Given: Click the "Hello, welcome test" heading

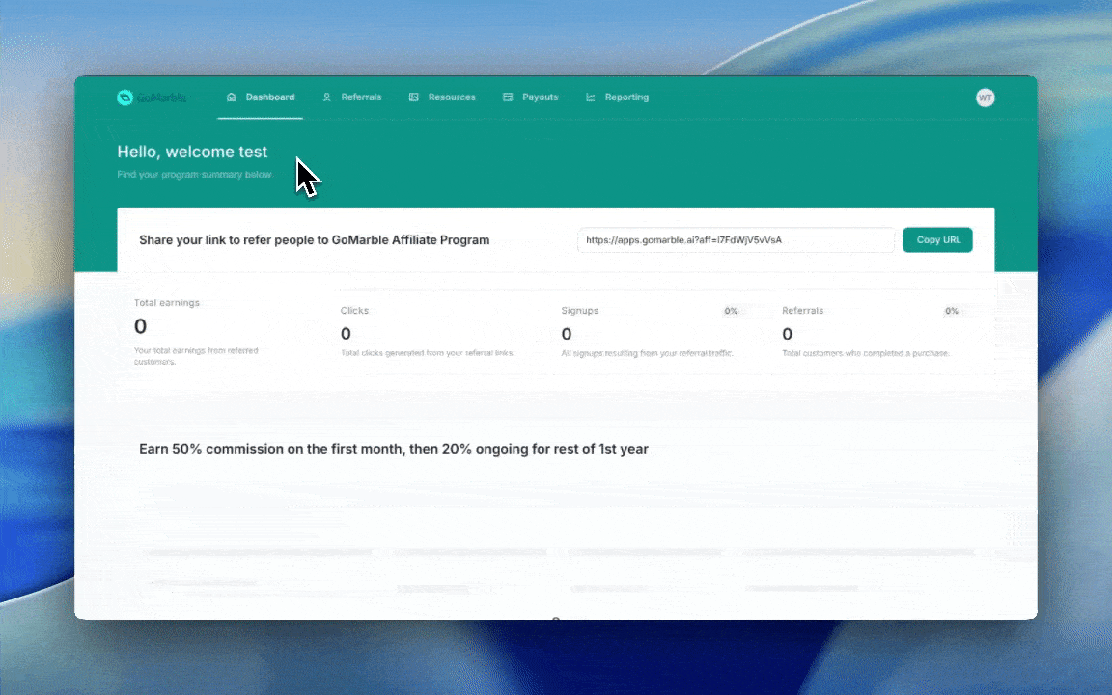Looking at the screenshot, I should (x=192, y=152).
